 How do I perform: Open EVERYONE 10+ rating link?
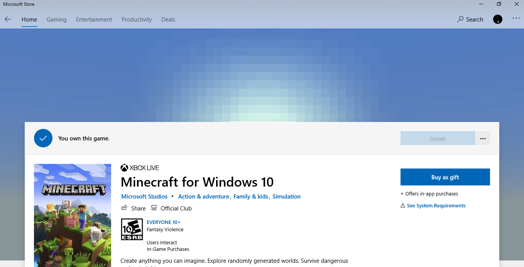(x=164, y=222)
